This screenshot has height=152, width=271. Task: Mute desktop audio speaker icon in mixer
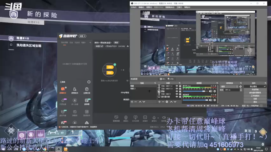(x=210, y=100)
